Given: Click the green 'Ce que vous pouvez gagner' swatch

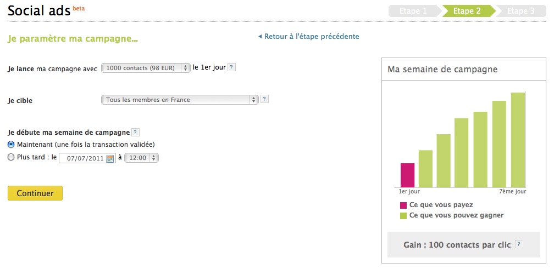Looking at the screenshot, I should click(x=403, y=215).
